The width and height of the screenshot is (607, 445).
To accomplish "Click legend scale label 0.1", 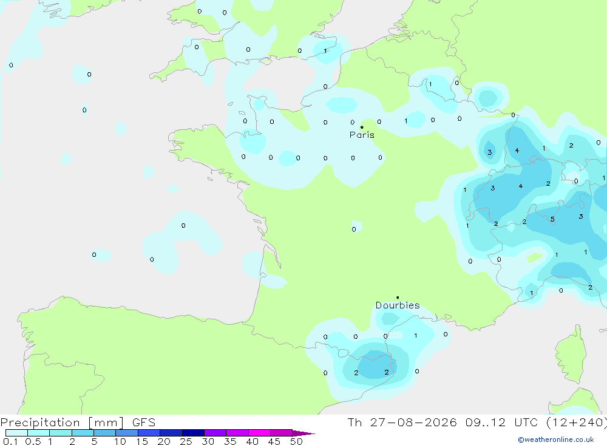I will point(10,441).
